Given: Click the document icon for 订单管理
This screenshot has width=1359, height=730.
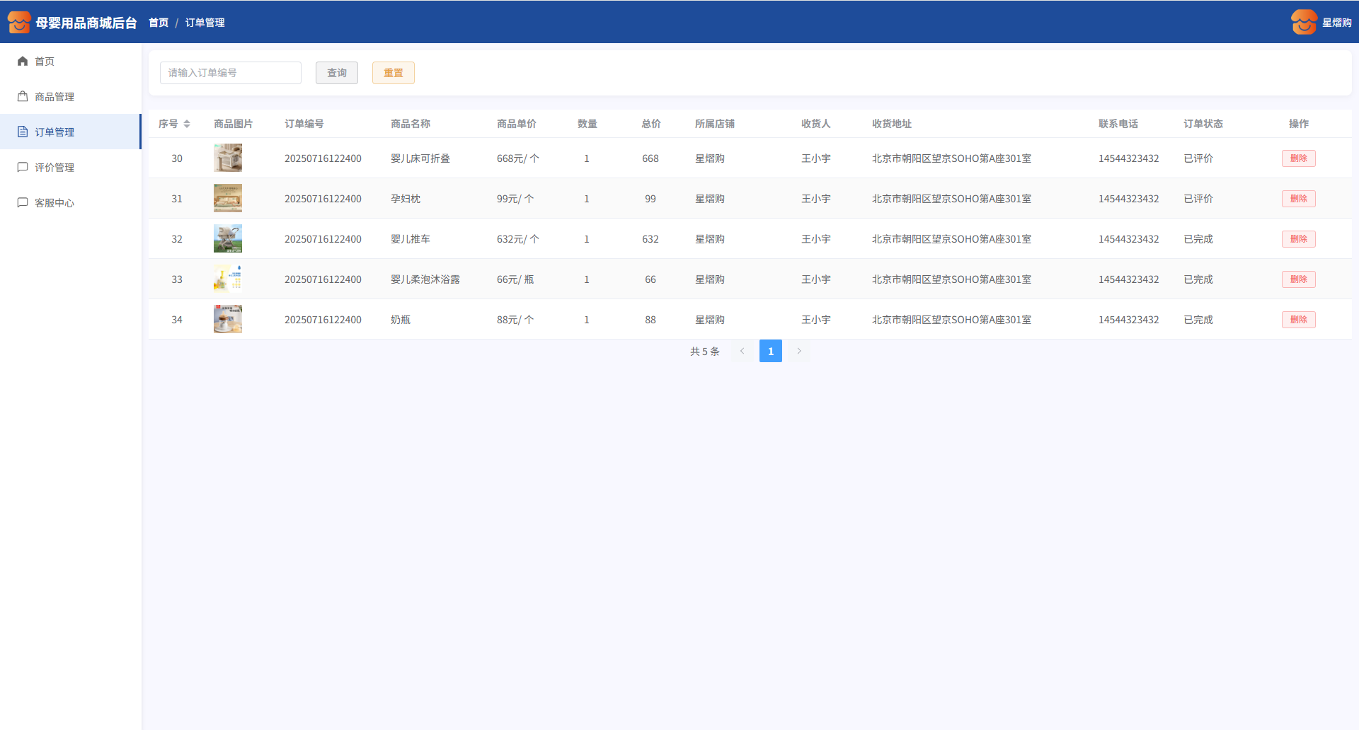Looking at the screenshot, I should click(x=23, y=132).
